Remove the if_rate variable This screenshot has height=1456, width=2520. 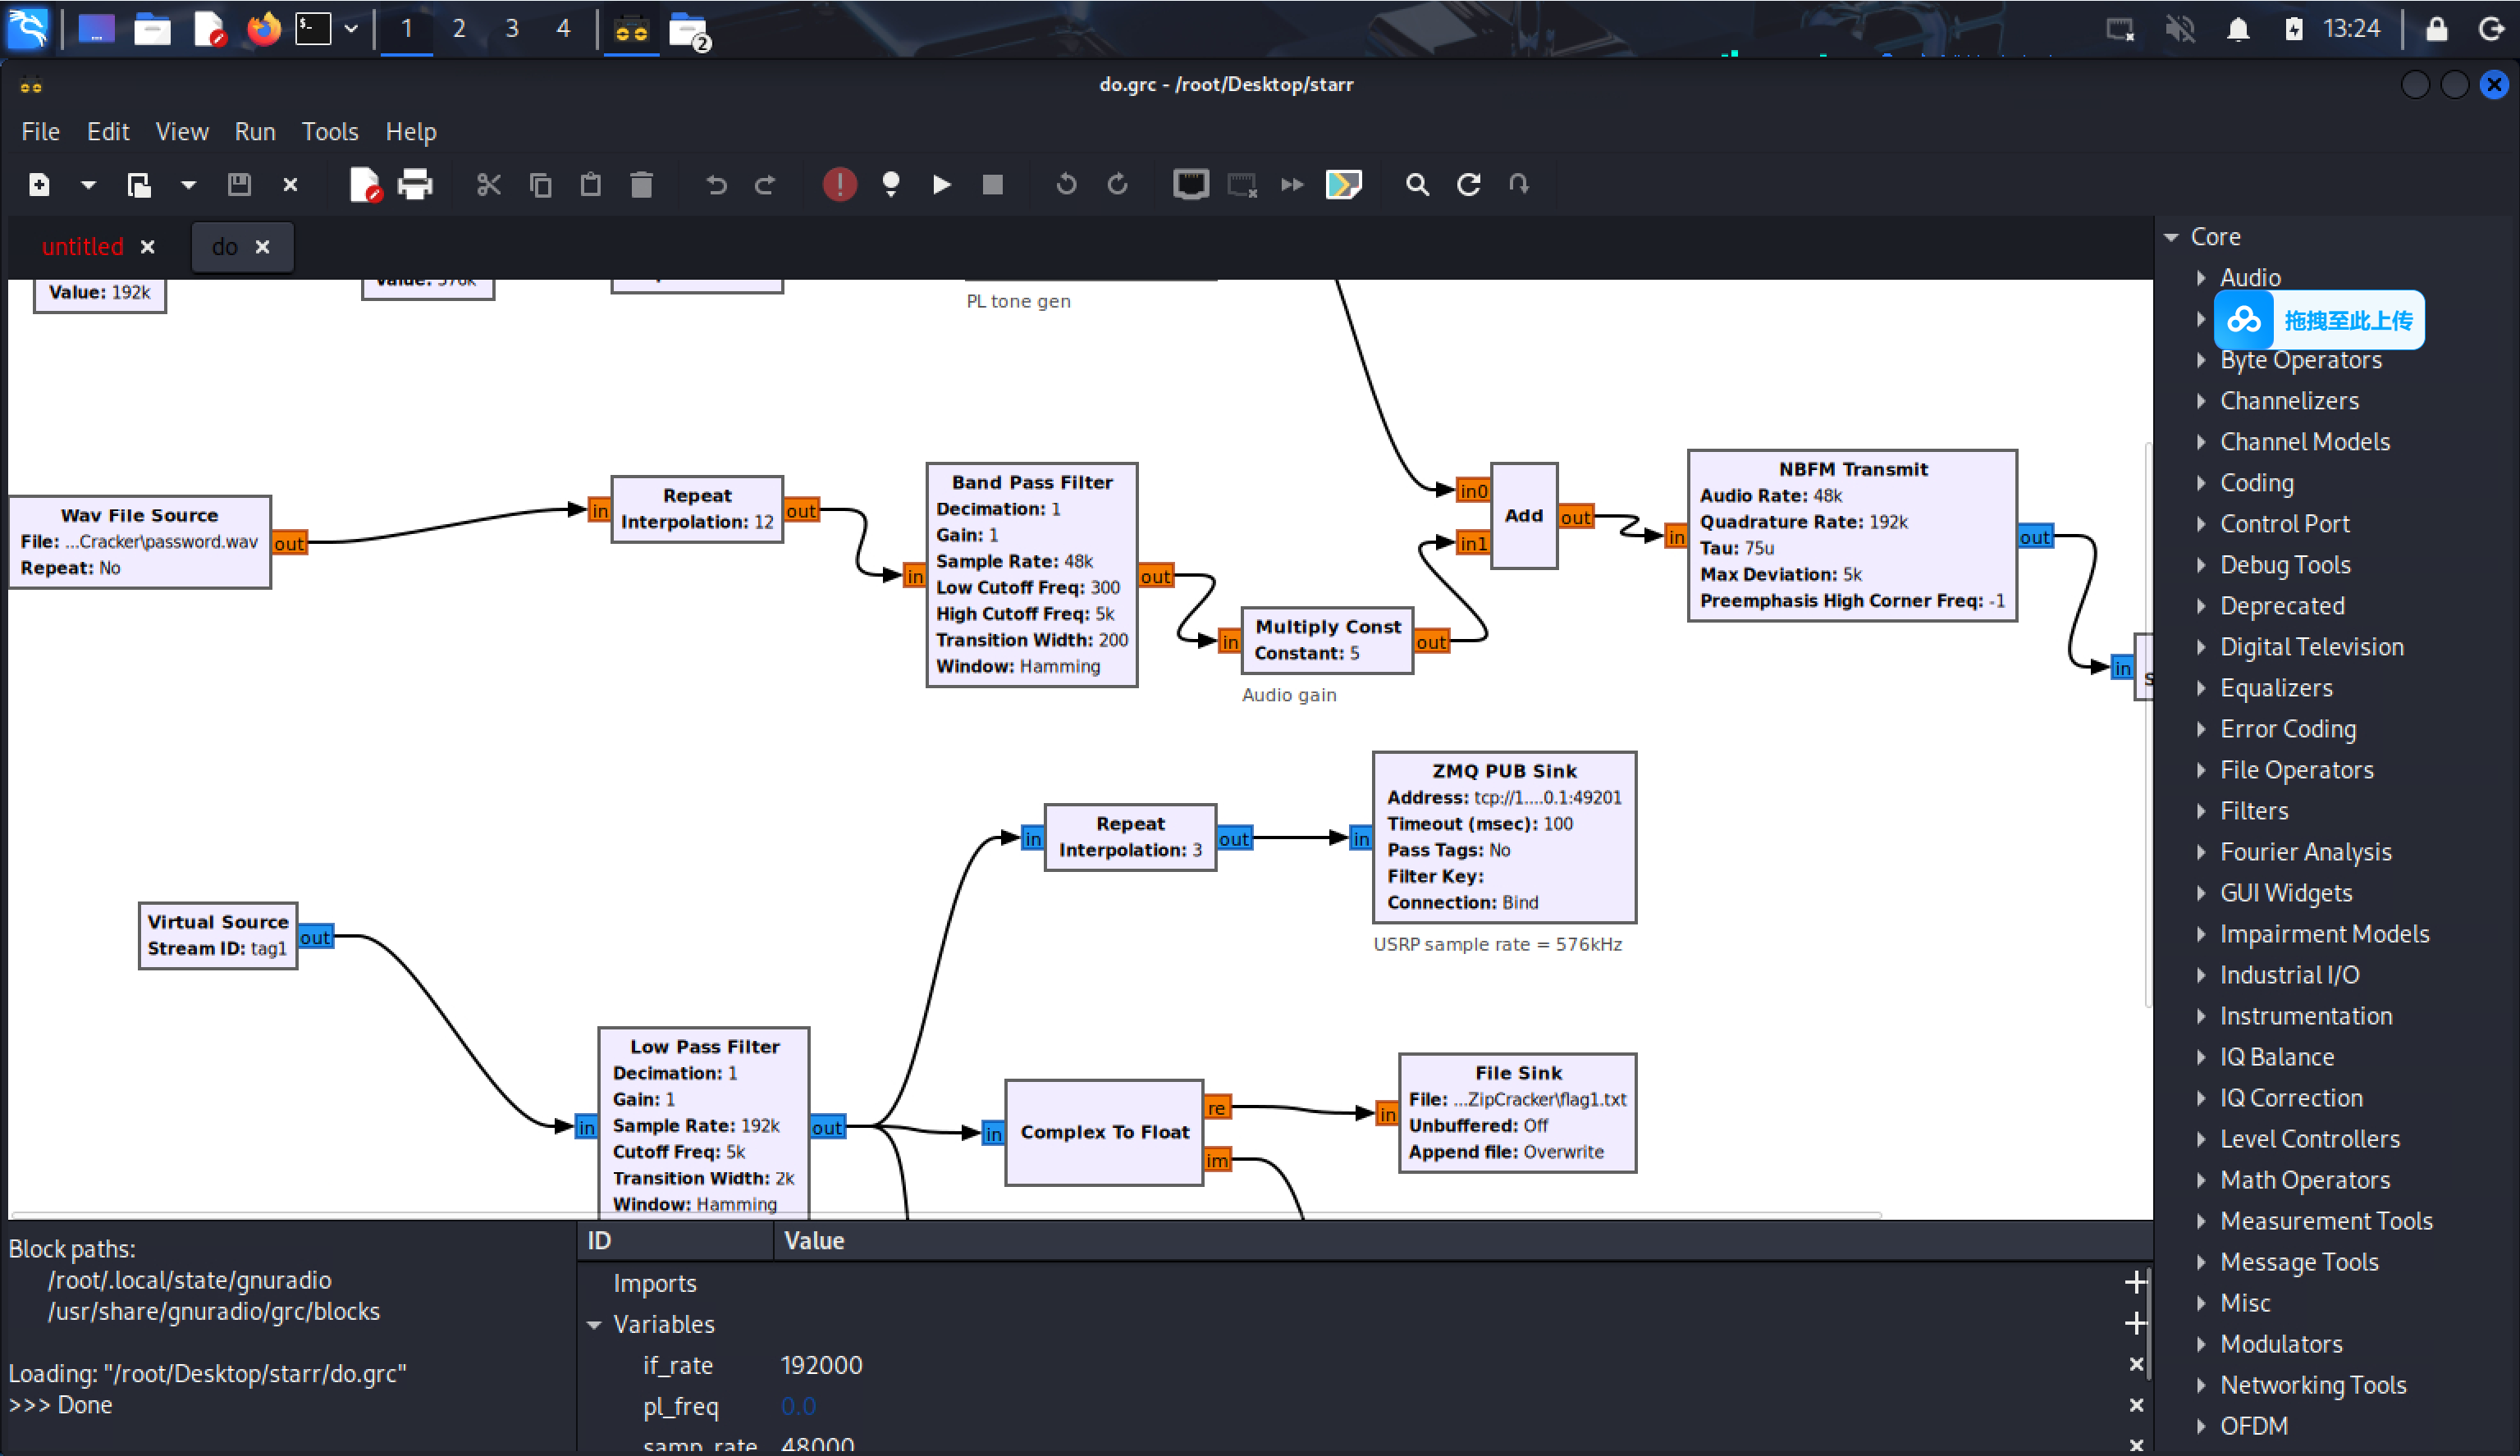[2136, 1365]
